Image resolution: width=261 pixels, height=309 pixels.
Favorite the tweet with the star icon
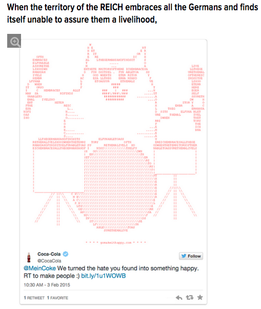200,297
